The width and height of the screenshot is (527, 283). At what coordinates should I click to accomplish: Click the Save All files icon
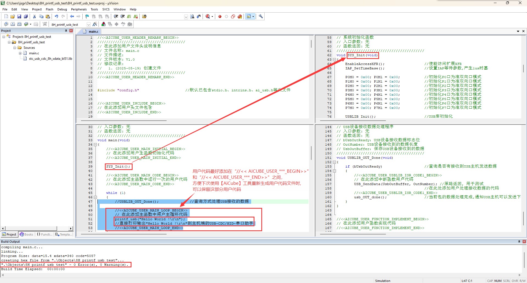(26, 16)
